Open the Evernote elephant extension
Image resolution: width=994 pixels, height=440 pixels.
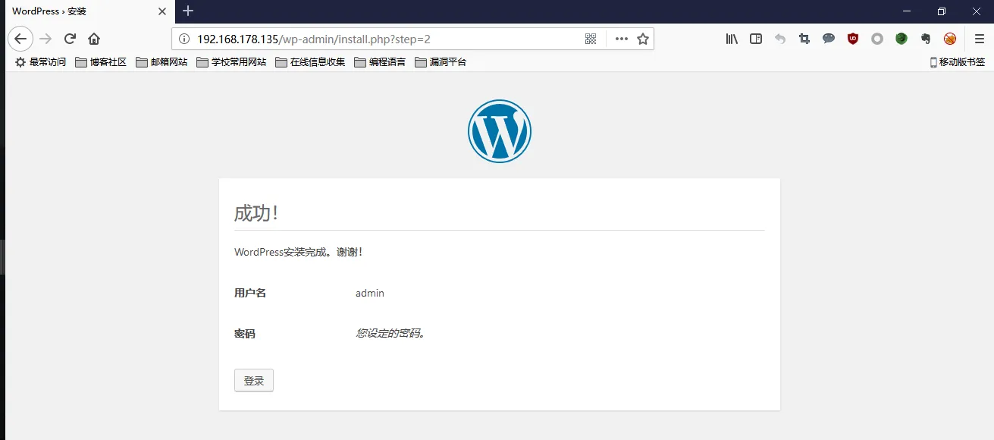coord(926,39)
